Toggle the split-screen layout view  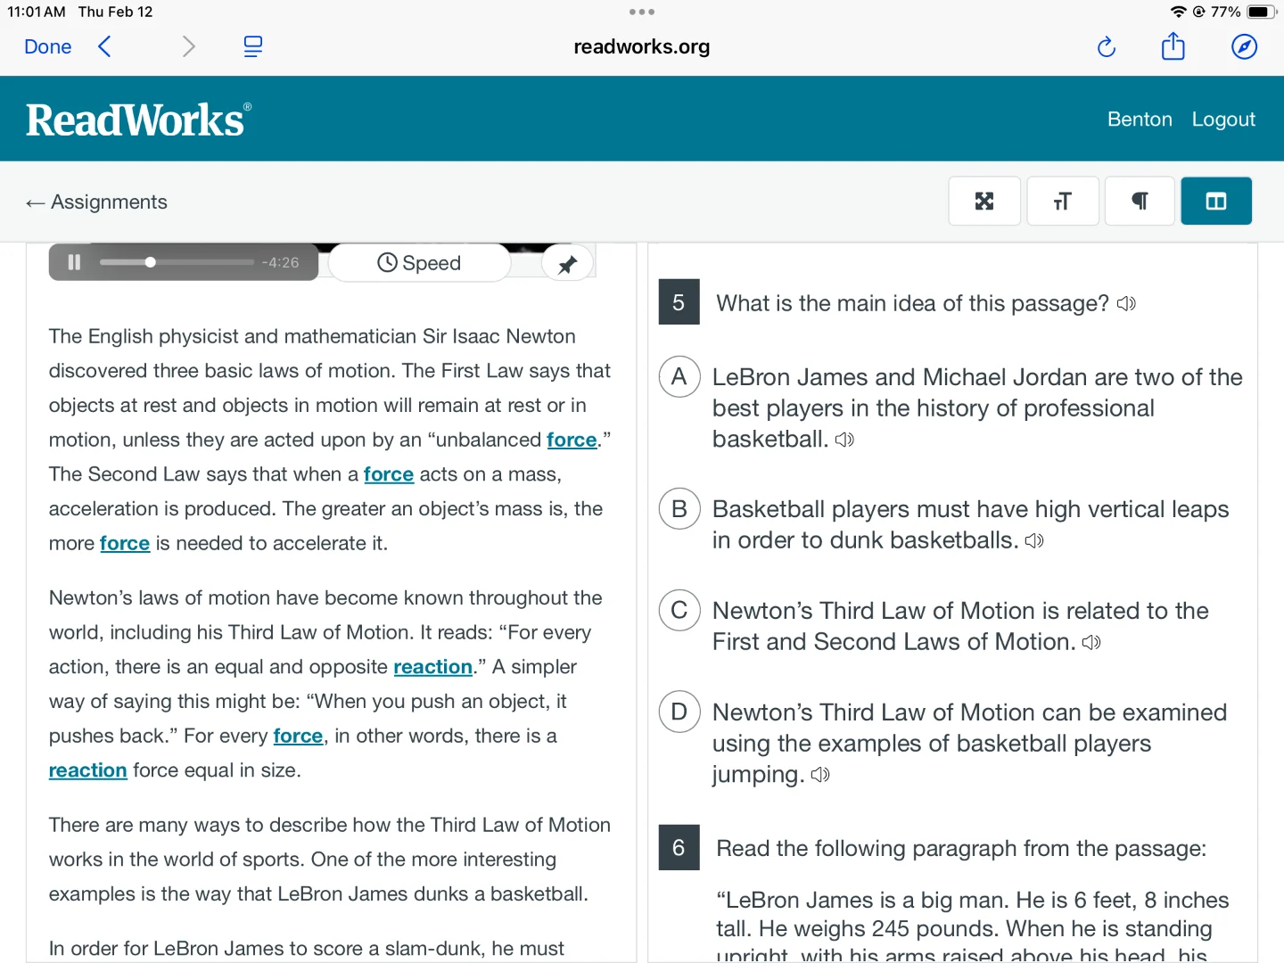coord(1215,202)
